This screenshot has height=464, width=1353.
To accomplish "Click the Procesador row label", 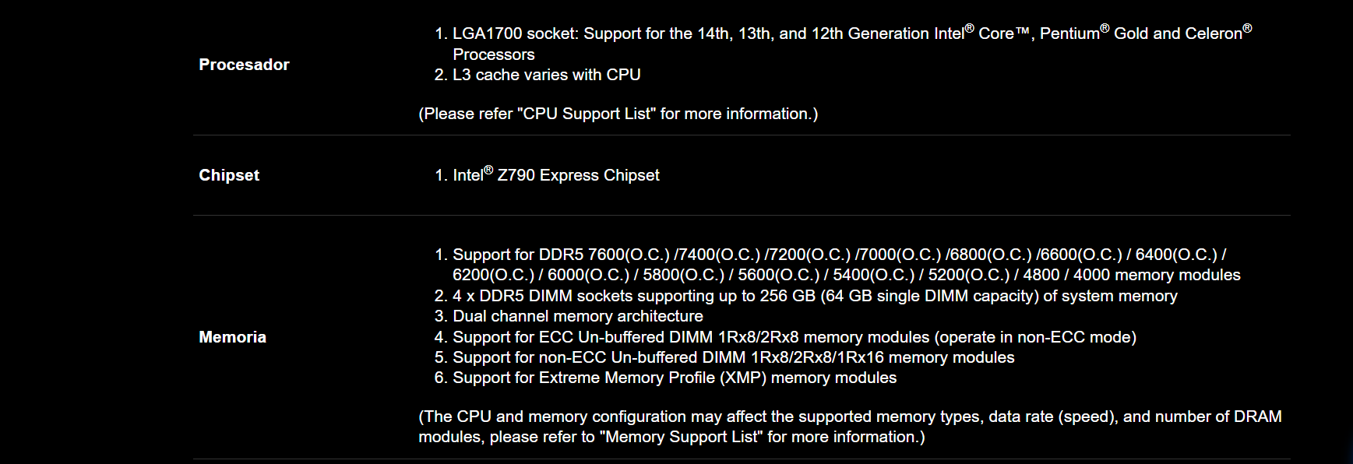I will click(244, 65).
